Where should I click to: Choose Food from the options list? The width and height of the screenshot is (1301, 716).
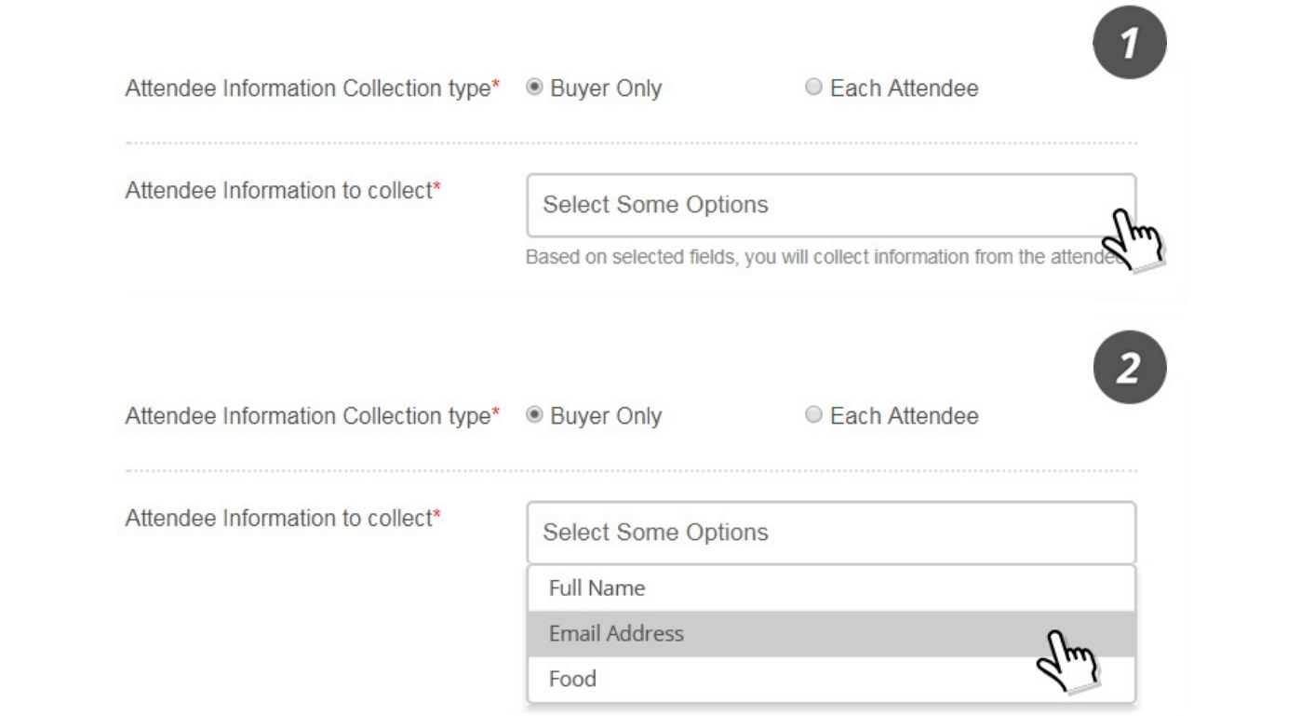pyautogui.click(x=831, y=679)
